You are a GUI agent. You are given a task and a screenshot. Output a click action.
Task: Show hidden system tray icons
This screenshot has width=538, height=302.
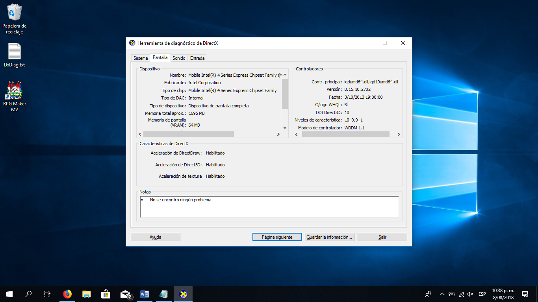tap(442, 294)
